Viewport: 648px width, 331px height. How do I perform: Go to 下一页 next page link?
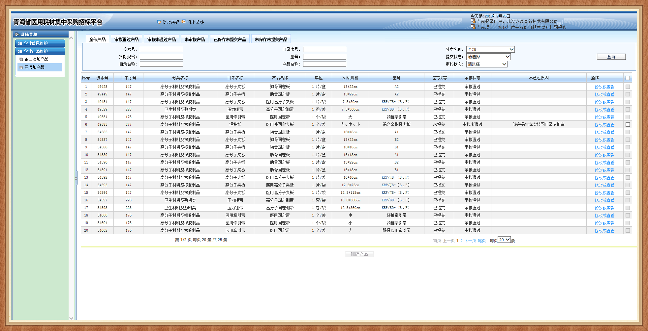pyautogui.click(x=470, y=241)
